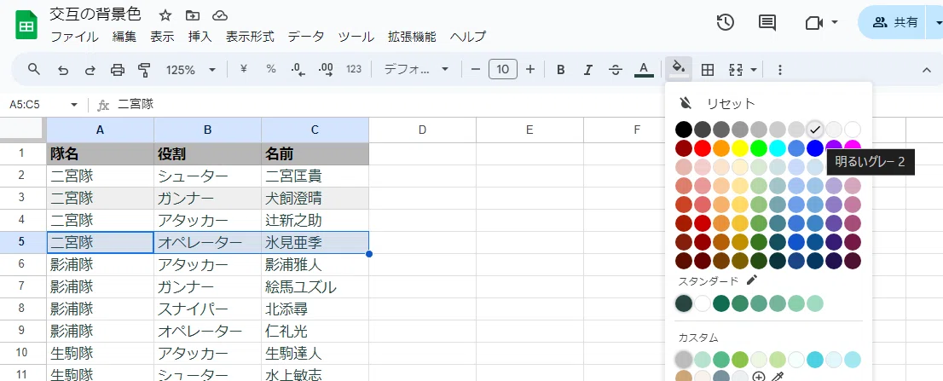Open the 拡張機能 menu
943x381 pixels.
412,37
